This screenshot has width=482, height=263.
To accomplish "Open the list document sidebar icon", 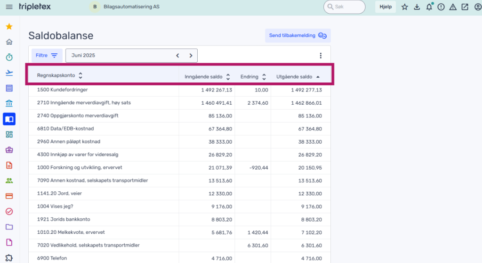I will coord(9,88).
